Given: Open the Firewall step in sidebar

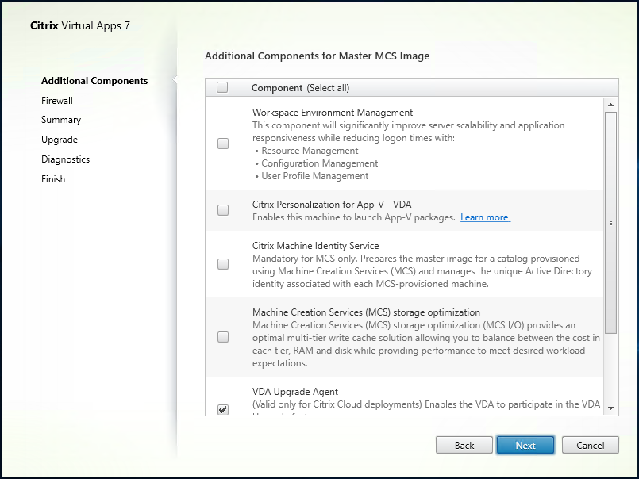Looking at the screenshot, I should pos(57,100).
